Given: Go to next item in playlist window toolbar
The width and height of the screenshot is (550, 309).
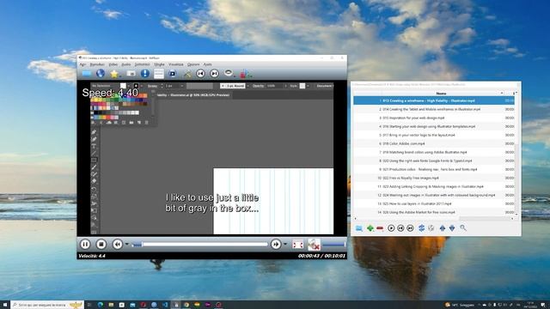Looking at the screenshot, I should click(x=410, y=228).
